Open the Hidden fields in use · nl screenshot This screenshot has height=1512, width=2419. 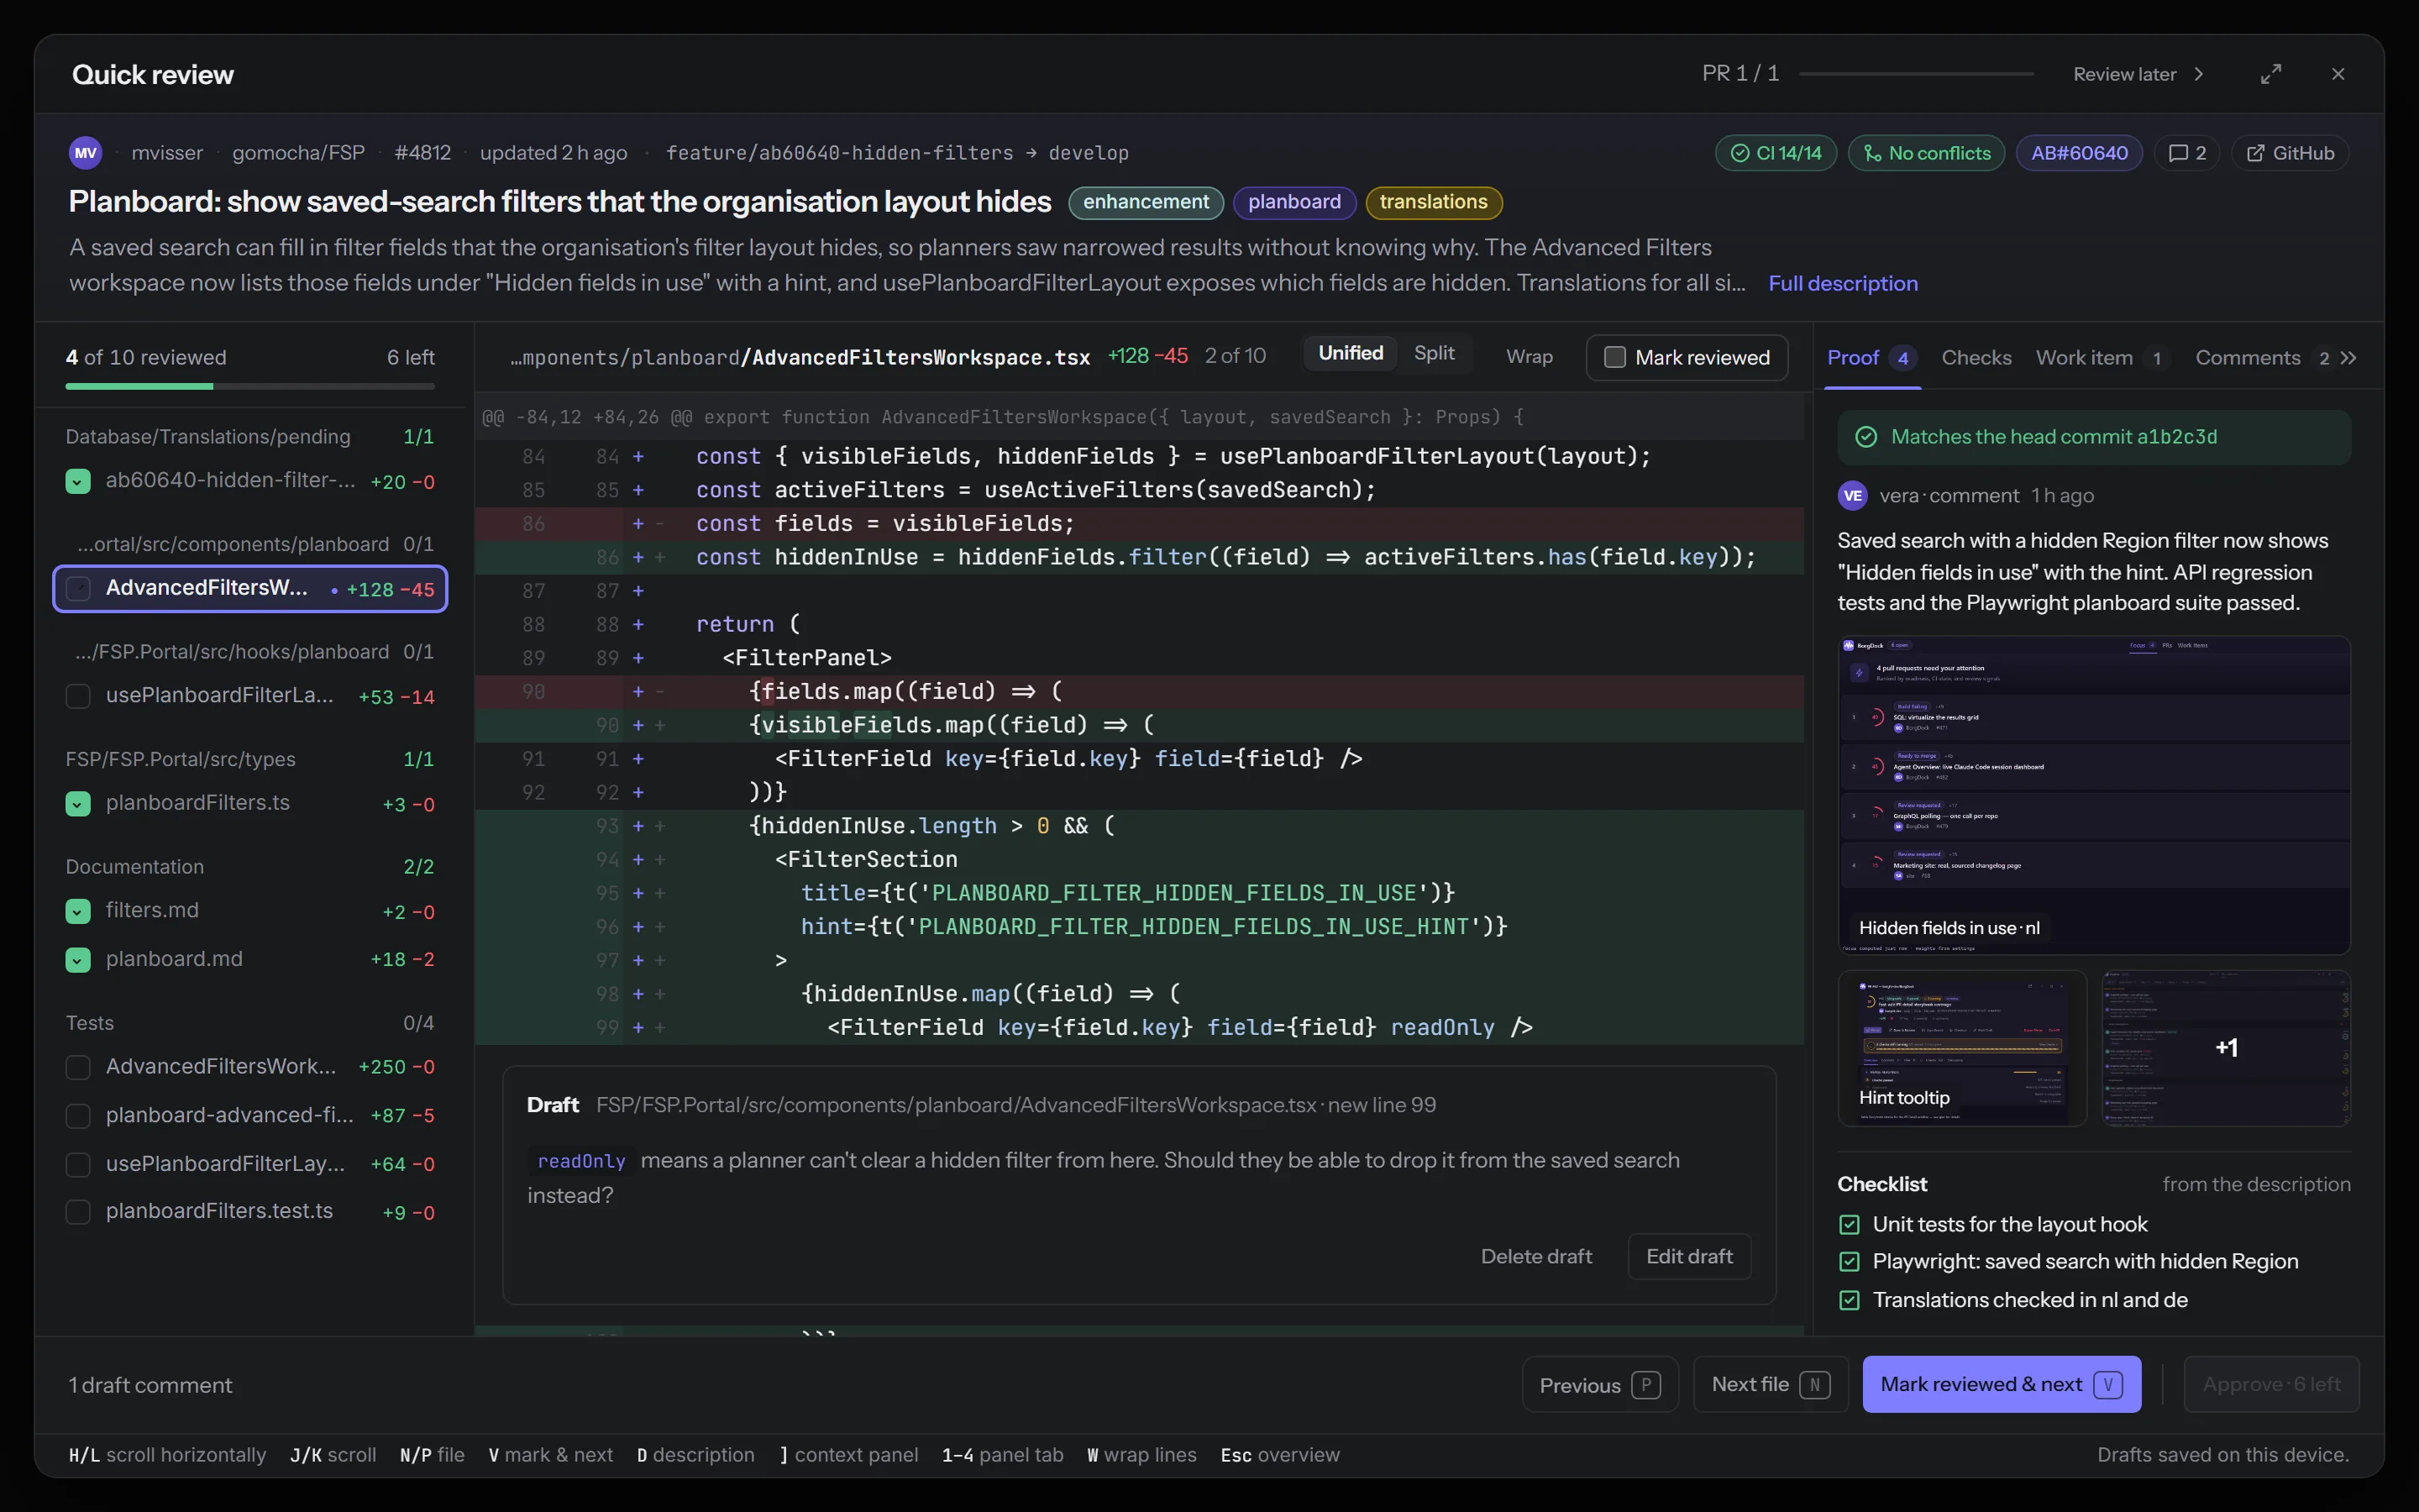coord(2094,795)
